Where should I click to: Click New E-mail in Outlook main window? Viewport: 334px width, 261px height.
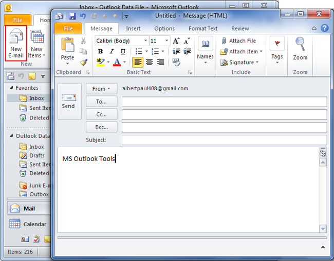tap(16, 44)
